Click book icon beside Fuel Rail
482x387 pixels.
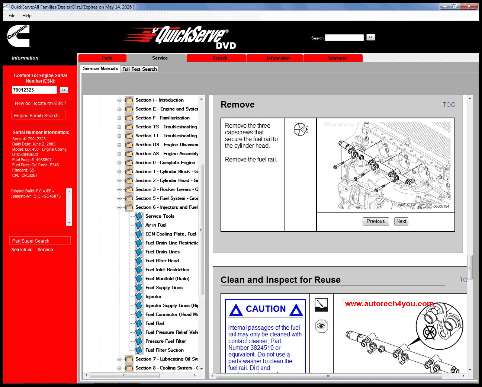139,323
